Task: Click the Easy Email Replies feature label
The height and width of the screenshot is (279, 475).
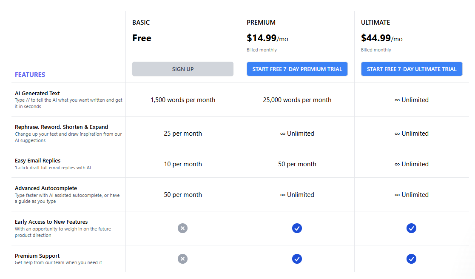Action: click(x=37, y=160)
